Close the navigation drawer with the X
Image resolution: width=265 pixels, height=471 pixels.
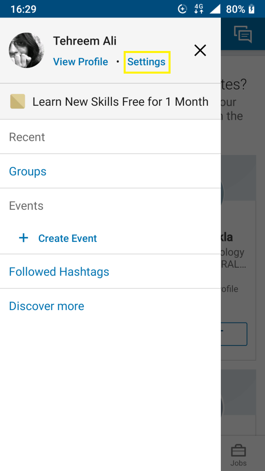(200, 51)
